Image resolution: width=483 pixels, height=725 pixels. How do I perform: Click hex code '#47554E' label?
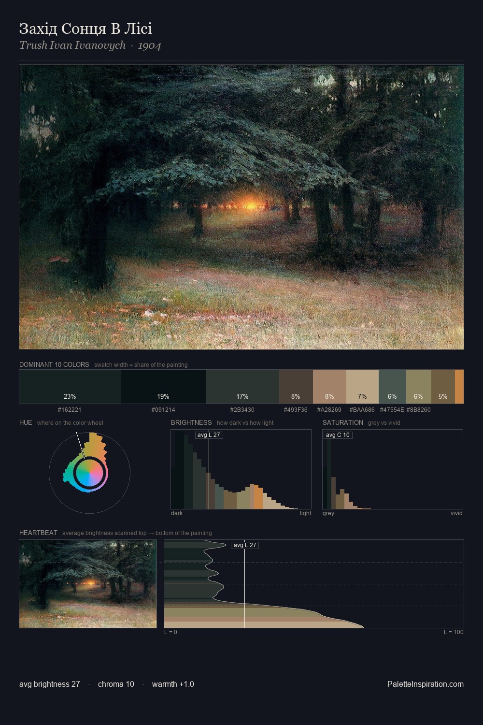(392, 410)
